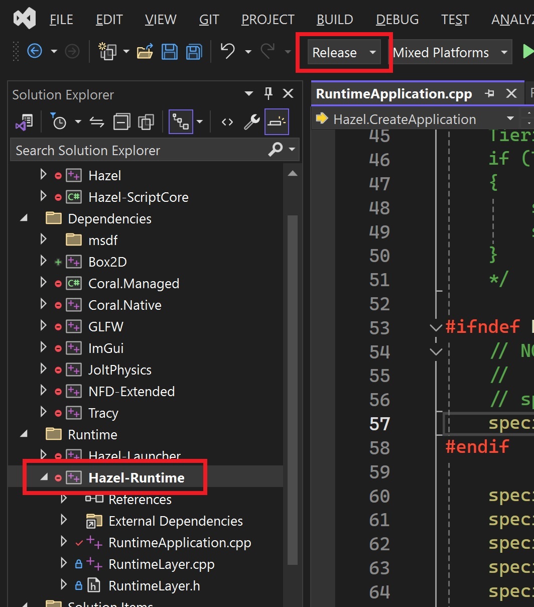Pin the RuntimeApplication.cpp document tab
This screenshot has height=607, width=534.
pyautogui.click(x=489, y=93)
